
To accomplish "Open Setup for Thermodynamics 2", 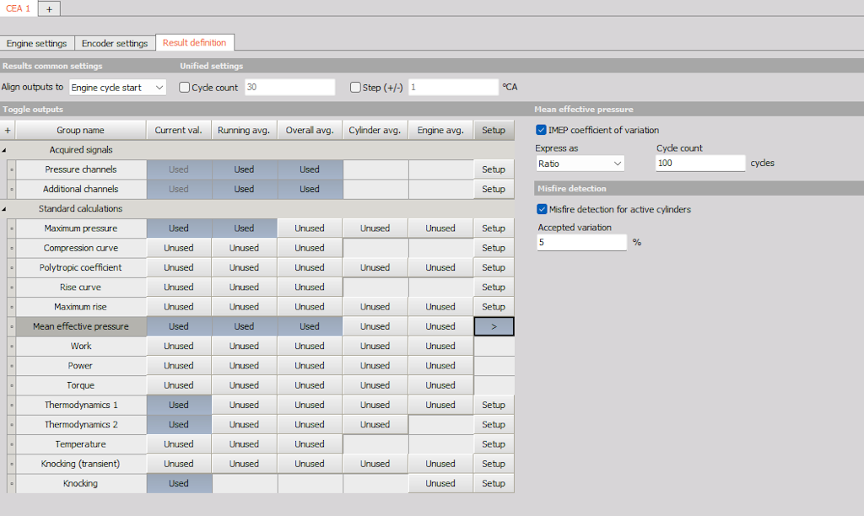I will point(494,425).
